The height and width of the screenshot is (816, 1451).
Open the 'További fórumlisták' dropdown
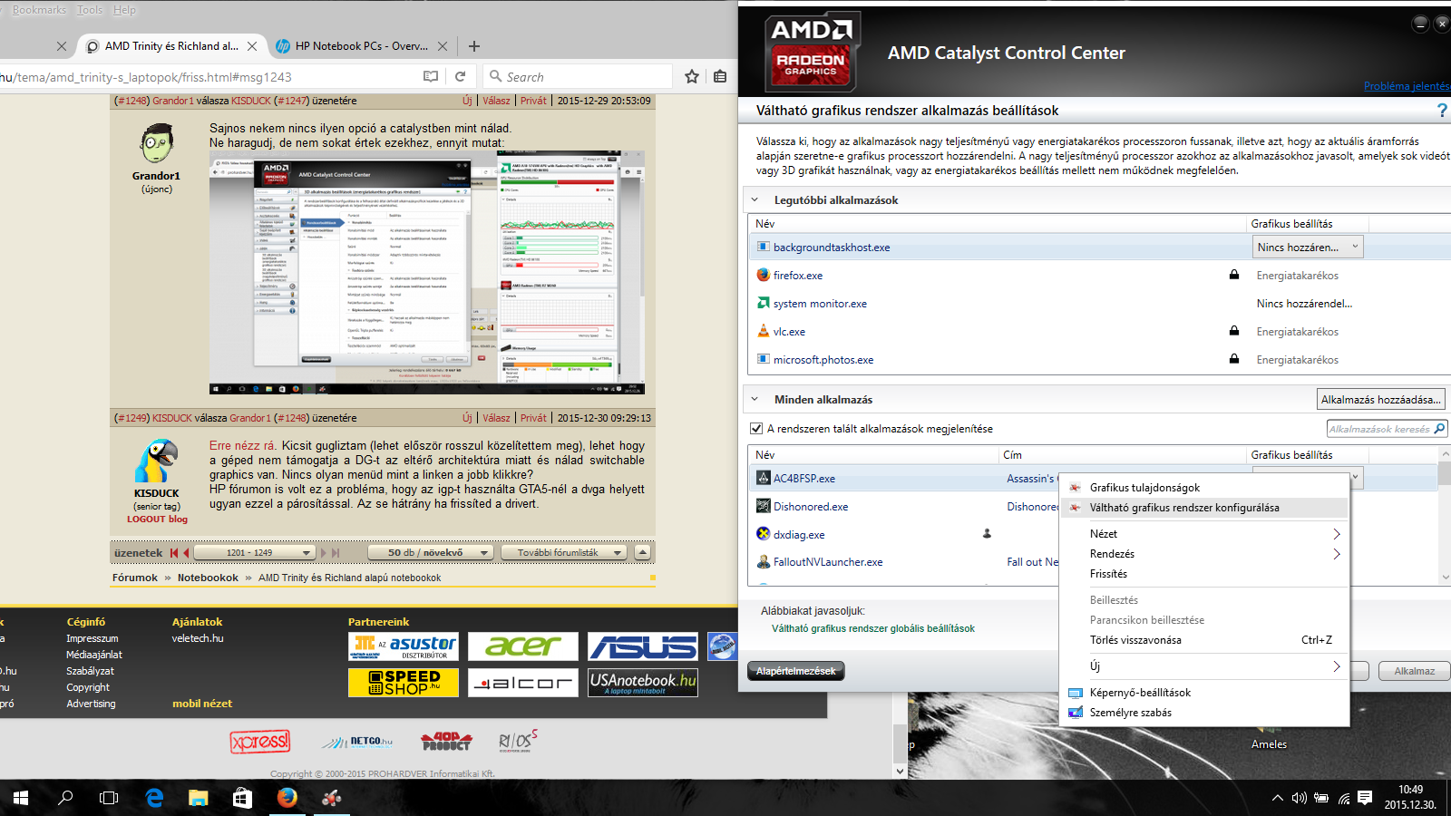click(x=564, y=552)
